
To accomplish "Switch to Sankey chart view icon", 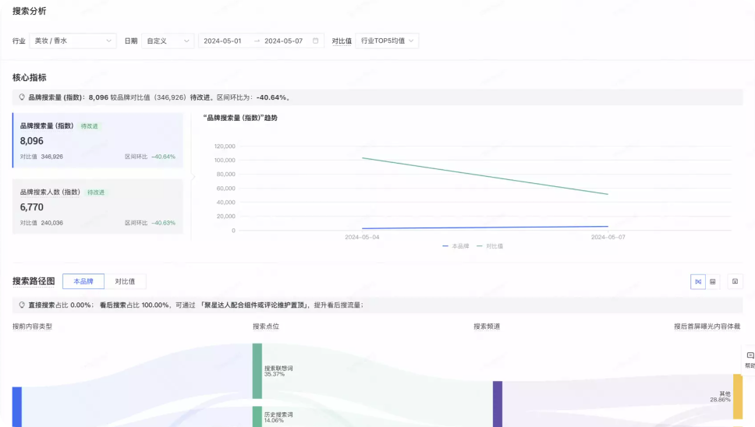I will [698, 281].
